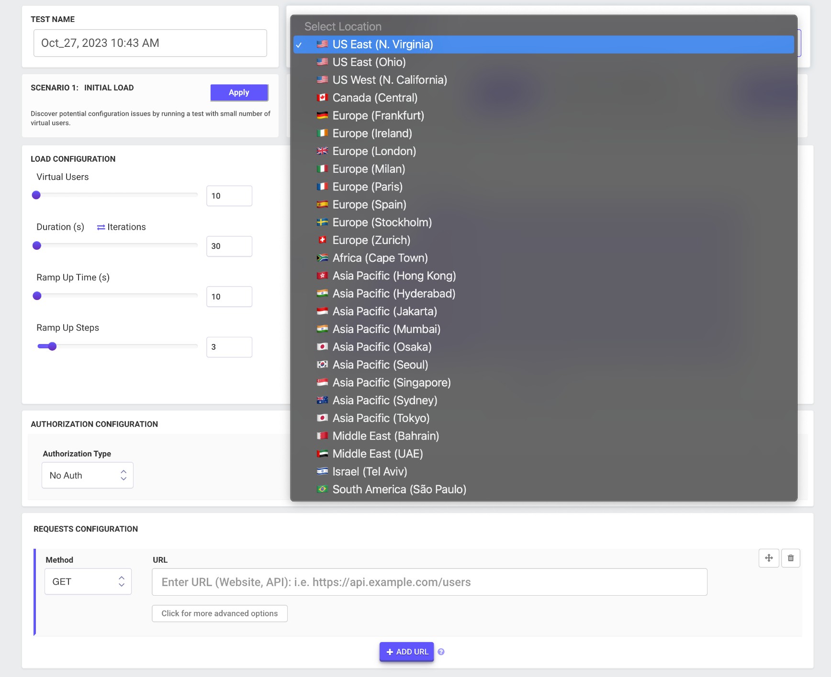Choose Middle East (Bahrain) option
831x677 pixels.
click(x=543, y=436)
